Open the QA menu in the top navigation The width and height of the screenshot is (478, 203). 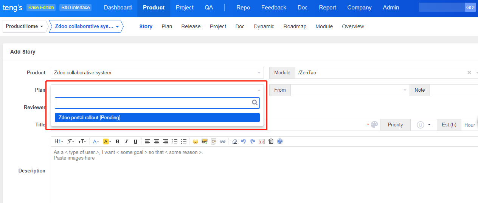tap(209, 8)
